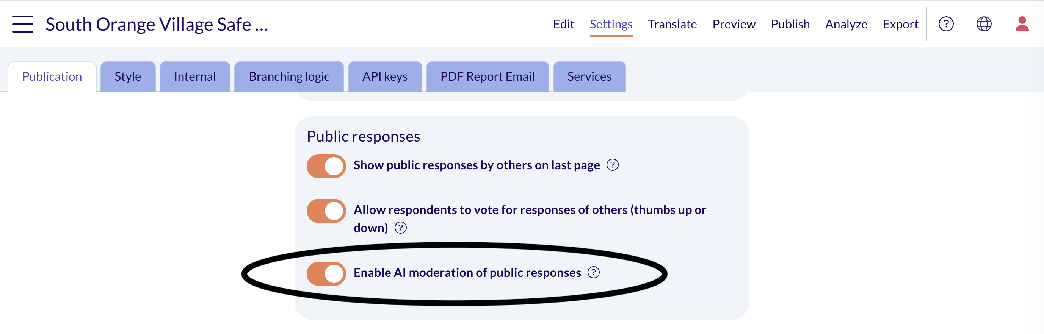Toggle Allow respondents to vote switch
Image resolution: width=1044 pixels, height=334 pixels.
326,211
